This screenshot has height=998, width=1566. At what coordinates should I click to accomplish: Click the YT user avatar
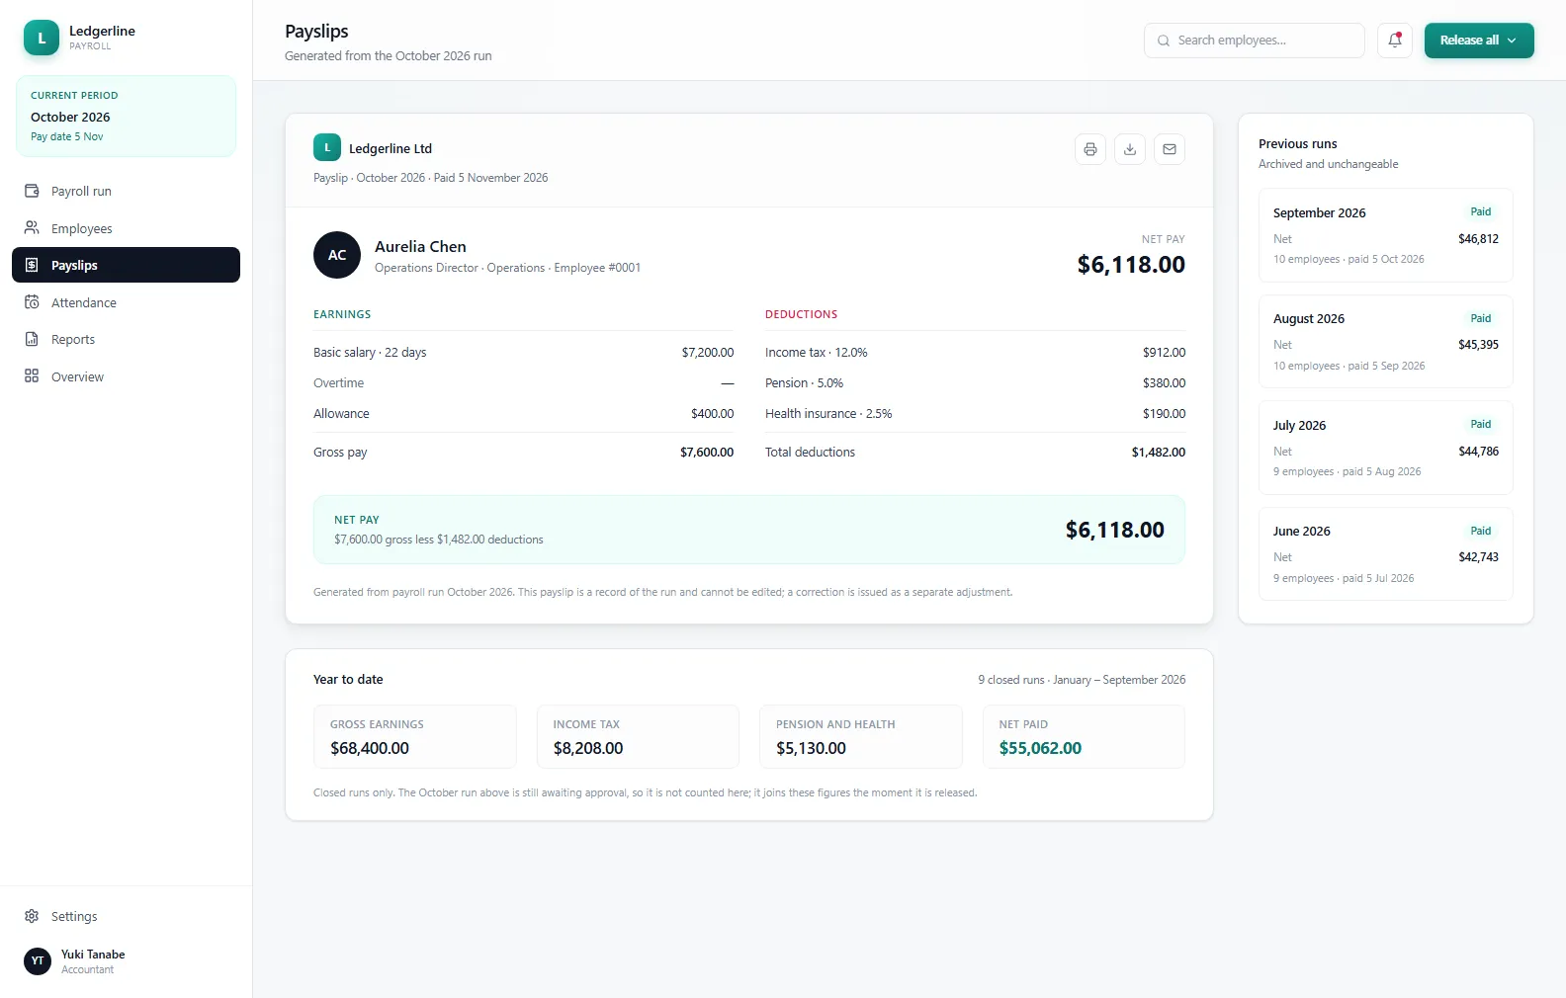[x=38, y=961]
